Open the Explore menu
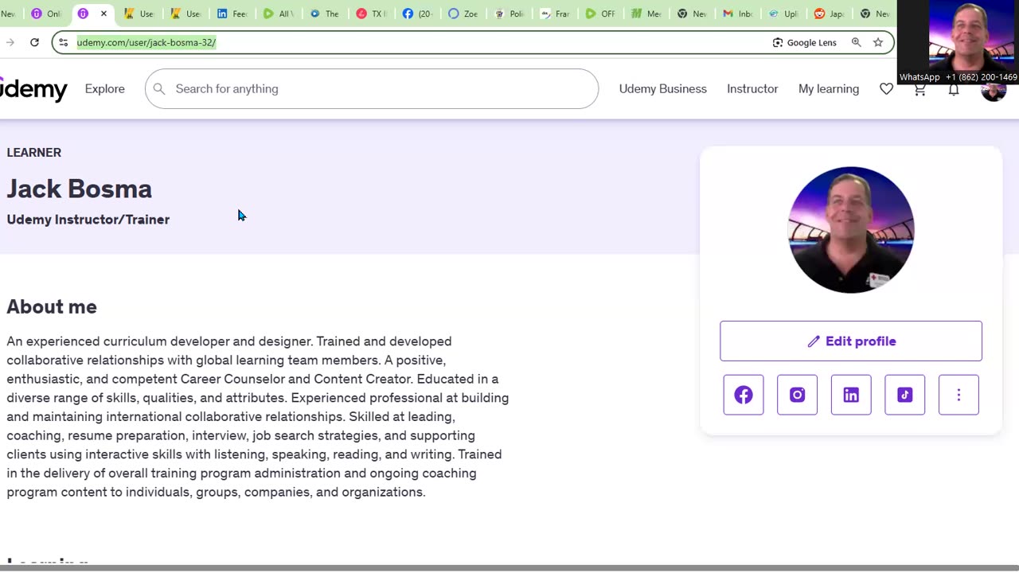The image size is (1019, 573). [105, 89]
